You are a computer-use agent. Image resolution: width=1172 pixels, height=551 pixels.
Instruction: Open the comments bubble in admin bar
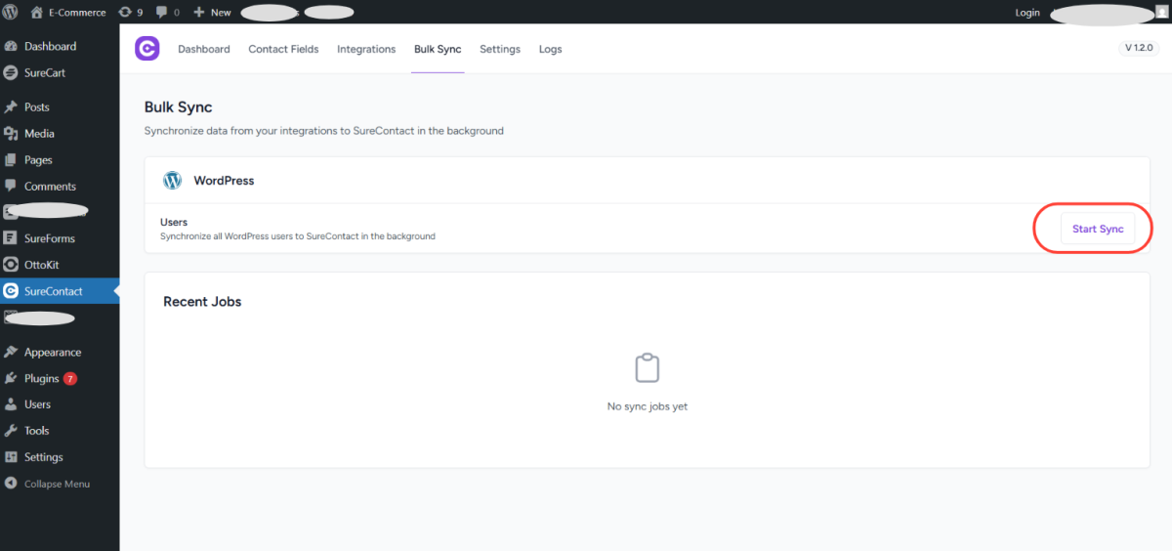coord(168,12)
